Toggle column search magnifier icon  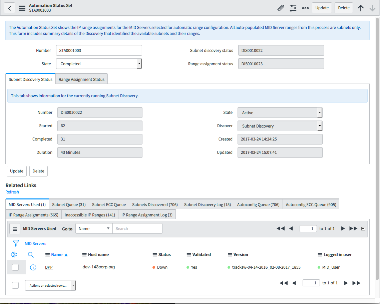(x=31, y=255)
